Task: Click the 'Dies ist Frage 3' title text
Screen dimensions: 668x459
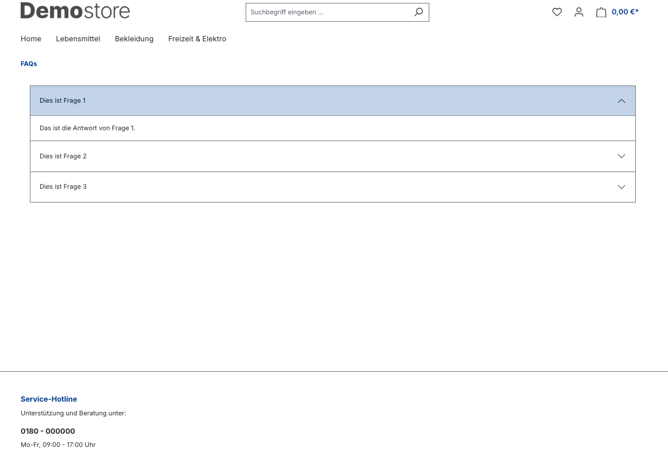Action: (63, 186)
